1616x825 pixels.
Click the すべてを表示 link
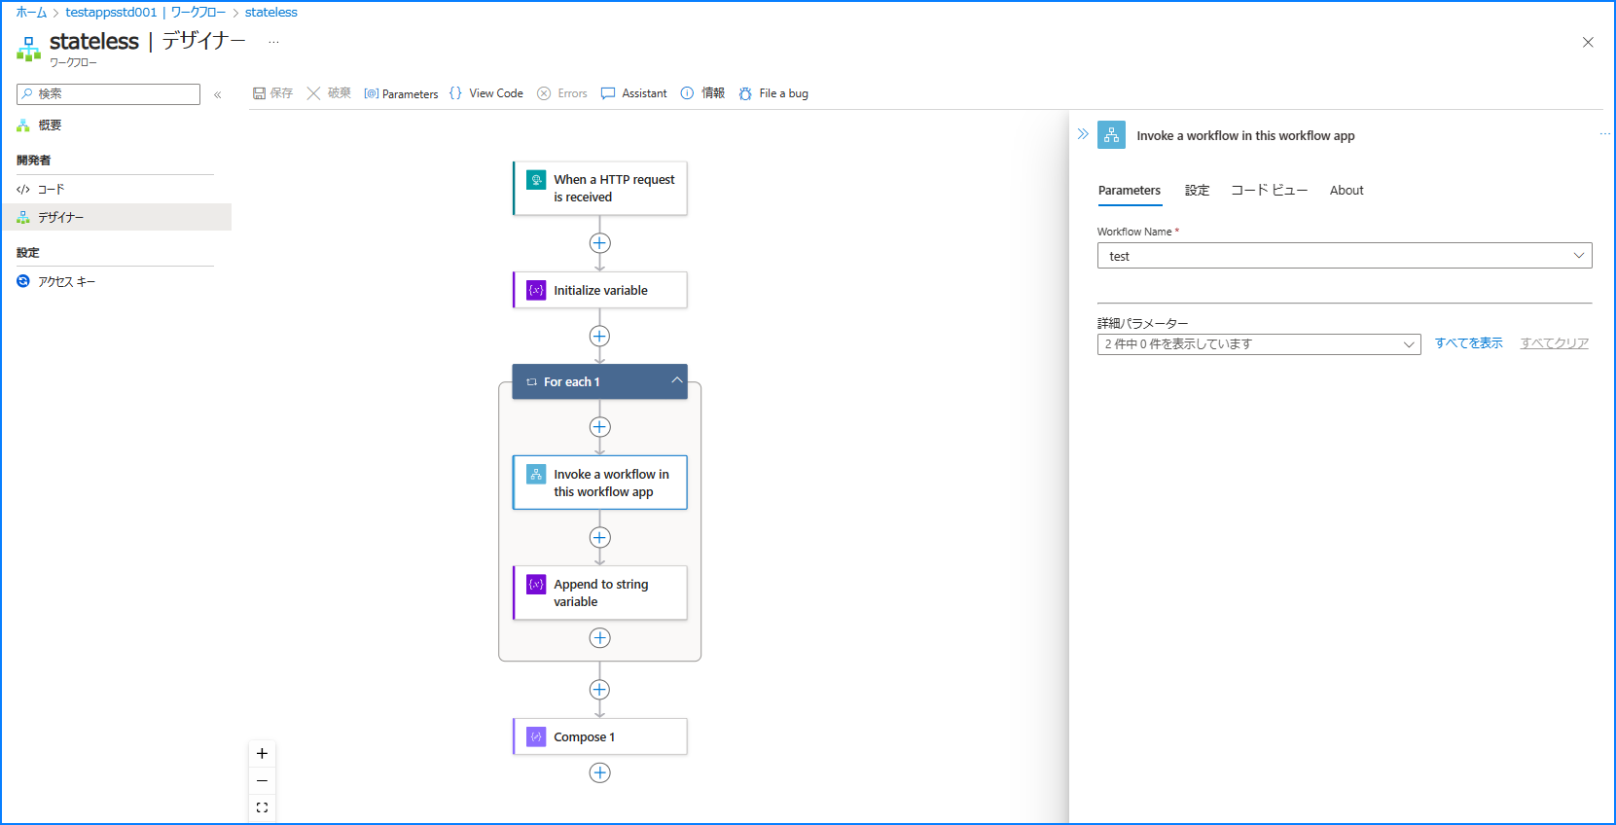pyautogui.click(x=1468, y=343)
